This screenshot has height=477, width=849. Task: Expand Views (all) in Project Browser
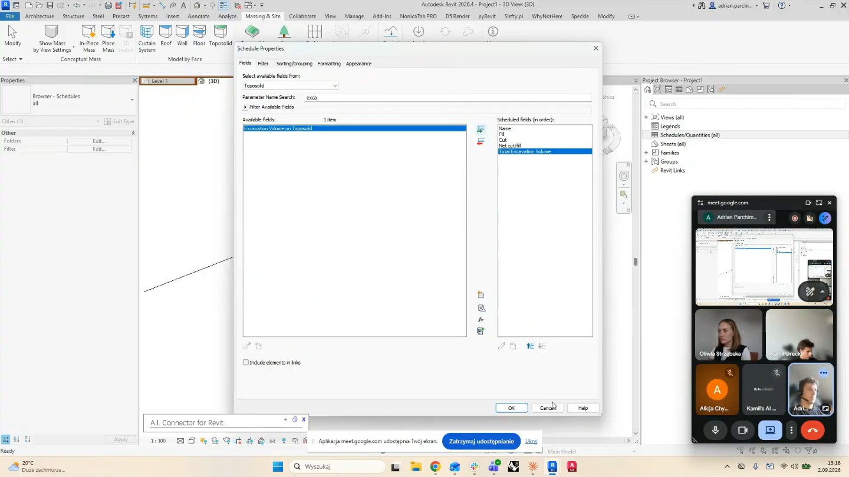[646, 117]
